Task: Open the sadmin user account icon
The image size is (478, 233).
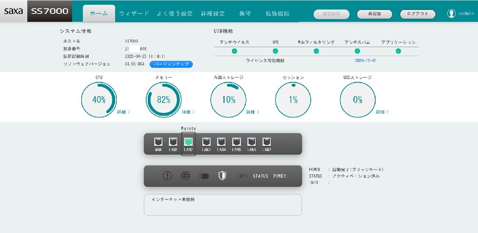Action: click(x=452, y=13)
